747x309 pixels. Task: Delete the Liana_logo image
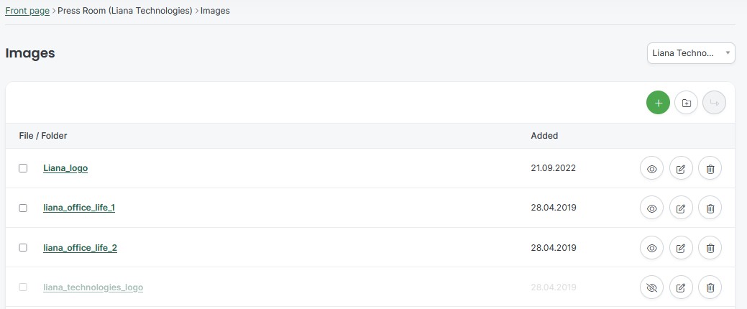[710, 169]
